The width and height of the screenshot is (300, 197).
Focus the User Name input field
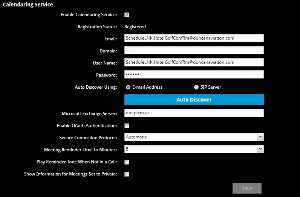(x=194, y=62)
